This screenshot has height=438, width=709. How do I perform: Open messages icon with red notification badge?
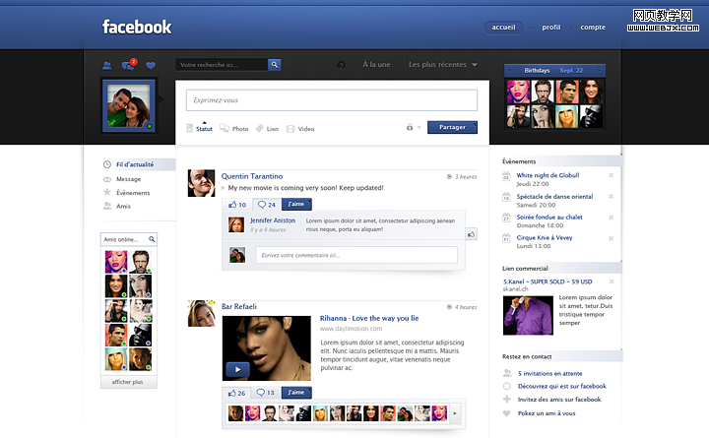[128, 66]
